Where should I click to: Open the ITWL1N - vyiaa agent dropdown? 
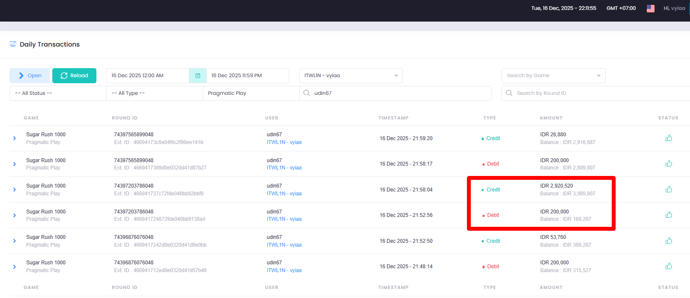click(351, 75)
